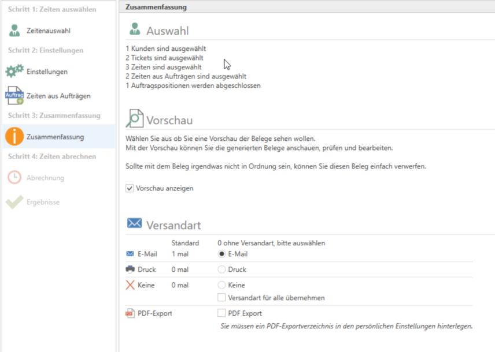Click the red X icon beside Keine

click(130, 285)
